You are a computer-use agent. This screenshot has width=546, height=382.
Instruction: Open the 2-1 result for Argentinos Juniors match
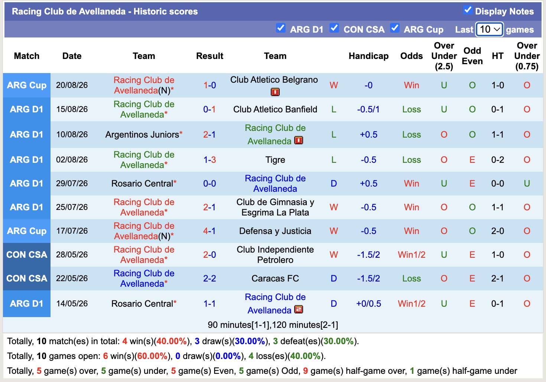coord(209,135)
